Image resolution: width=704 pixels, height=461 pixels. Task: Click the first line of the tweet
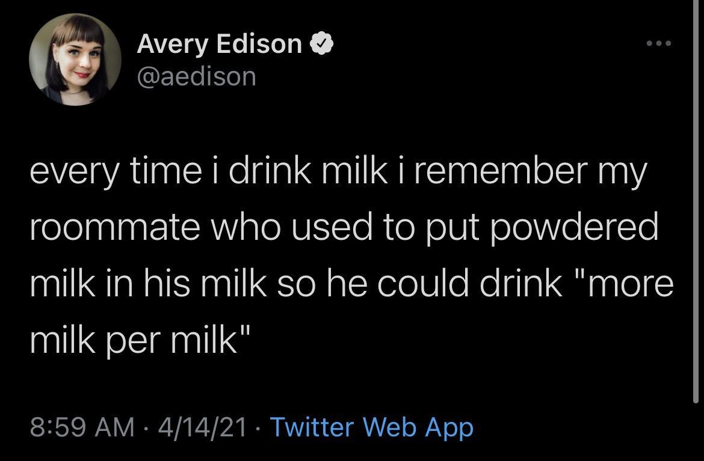[x=337, y=169]
